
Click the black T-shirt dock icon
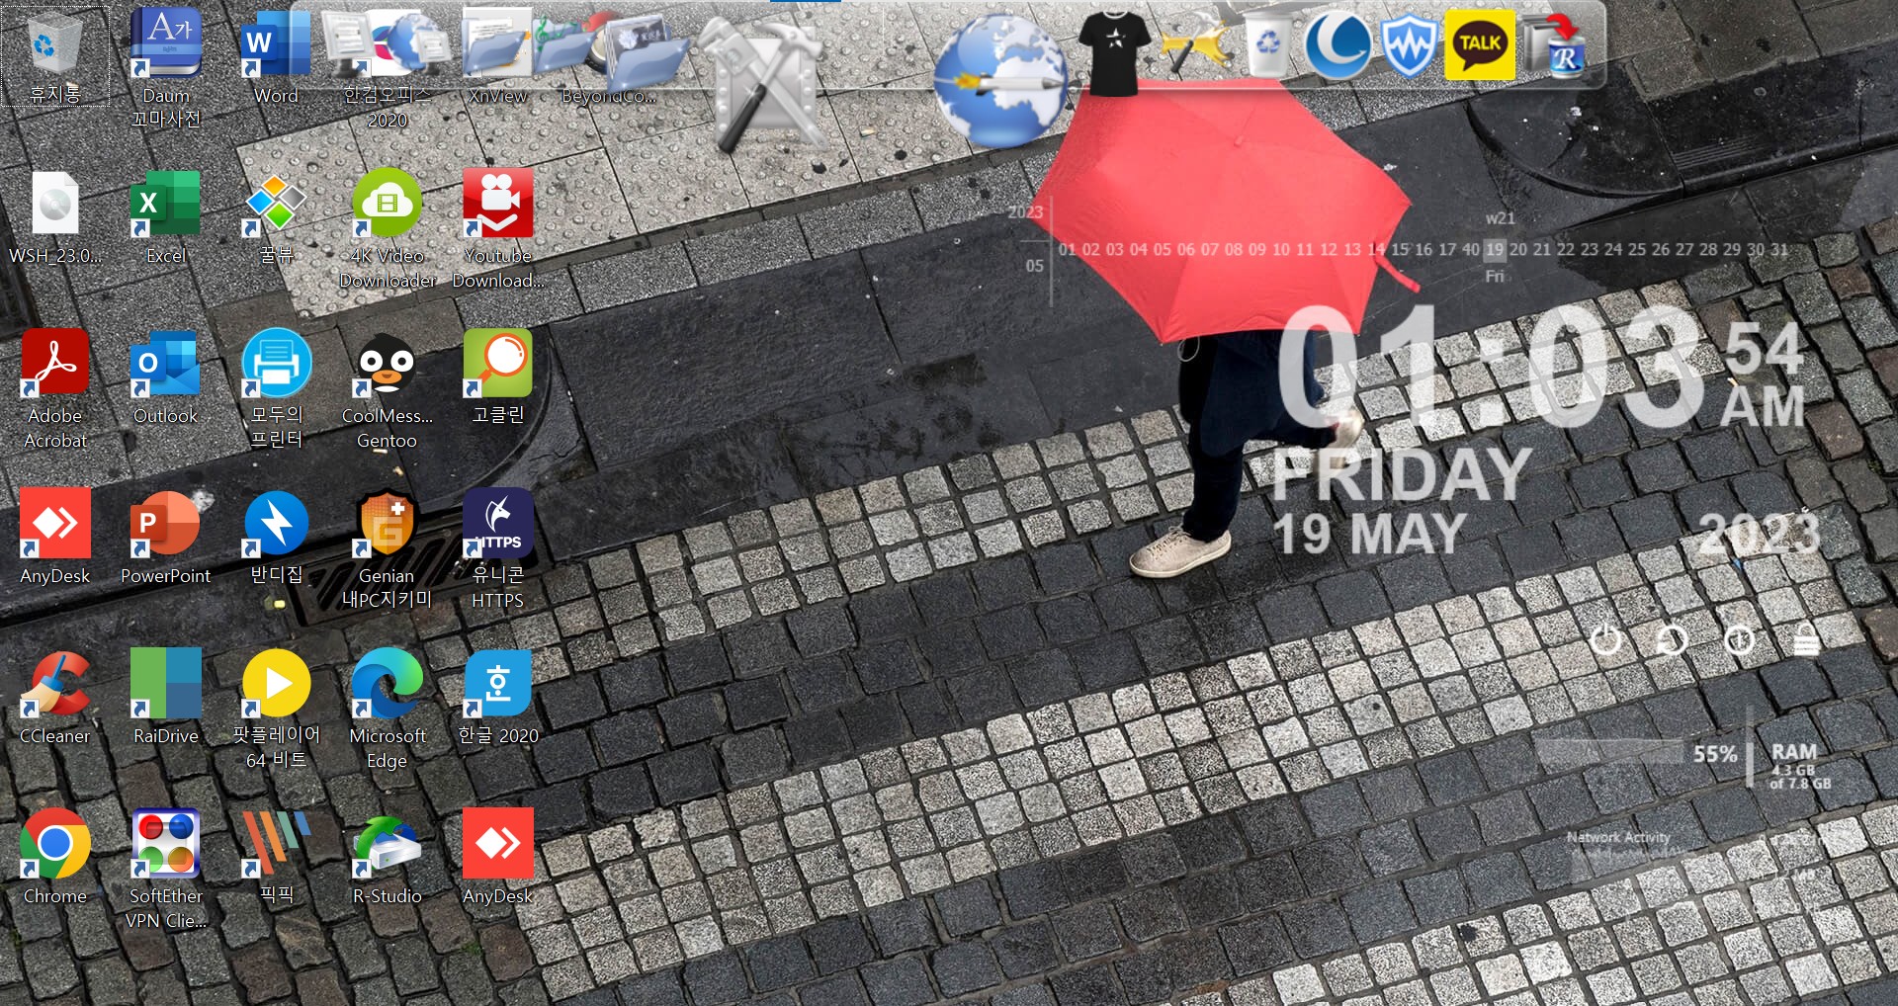coord(1114,53)
